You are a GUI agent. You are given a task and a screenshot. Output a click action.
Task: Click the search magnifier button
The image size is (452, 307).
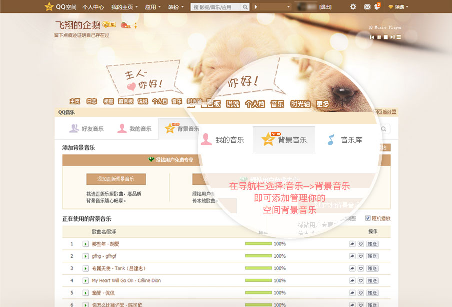[245, 7]
